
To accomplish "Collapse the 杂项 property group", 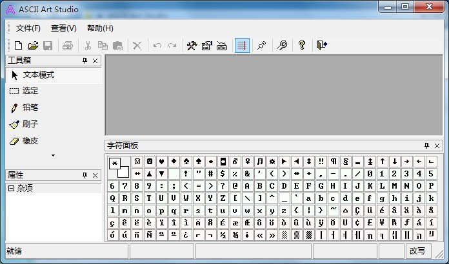I will (x=11, y=188).
